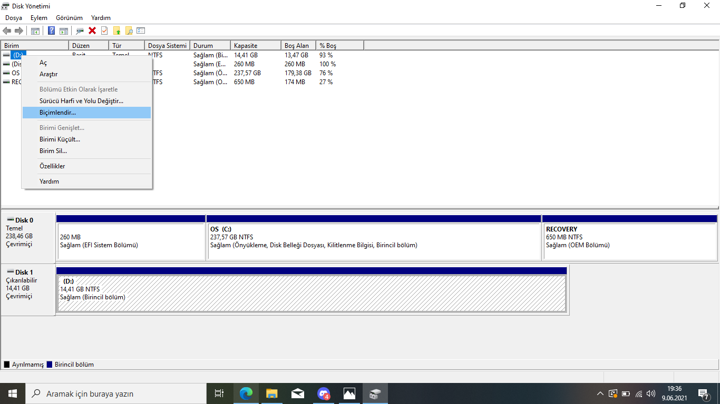Sort by the Boş Alan column header

298,46
